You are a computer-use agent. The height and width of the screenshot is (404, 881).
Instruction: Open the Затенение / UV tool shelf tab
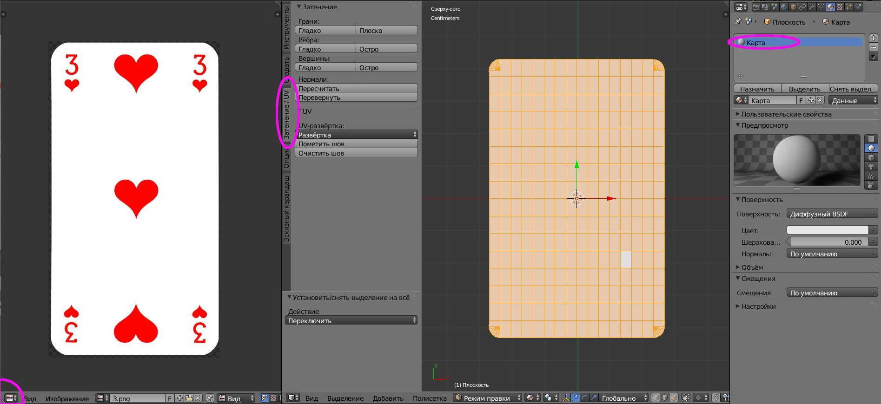coord(286,114)
